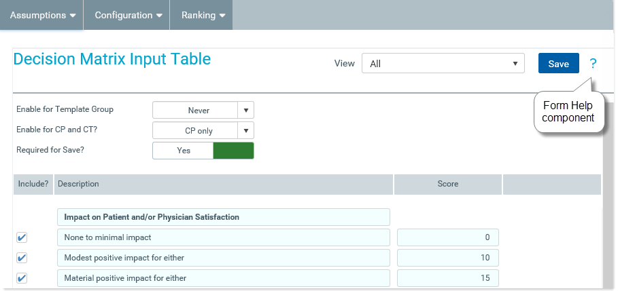This screenshot has width=618, height=291.
Task: Click the Save button
Action: [558, 64]
